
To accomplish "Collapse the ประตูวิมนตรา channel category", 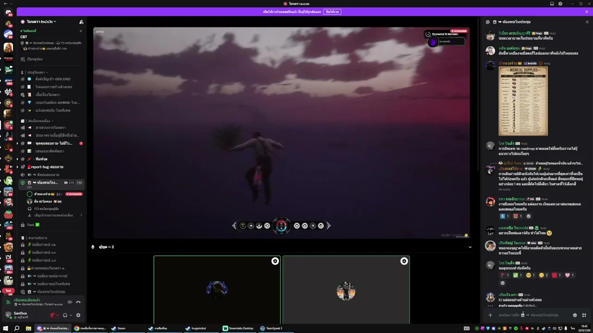I will 38,72.
